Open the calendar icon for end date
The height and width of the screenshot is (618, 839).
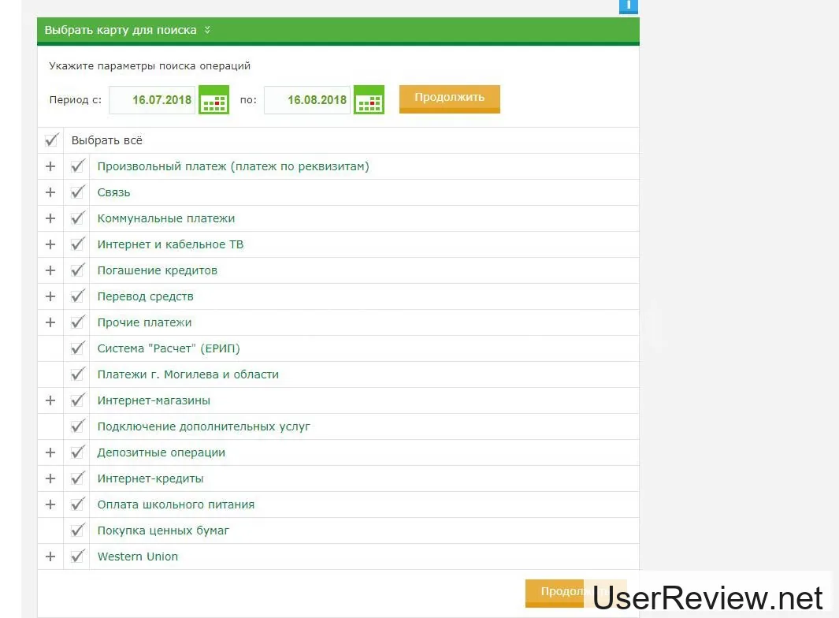click(369, 100)
